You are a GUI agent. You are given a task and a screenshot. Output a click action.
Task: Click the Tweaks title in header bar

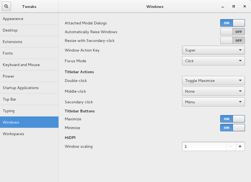tap(29, 7)
